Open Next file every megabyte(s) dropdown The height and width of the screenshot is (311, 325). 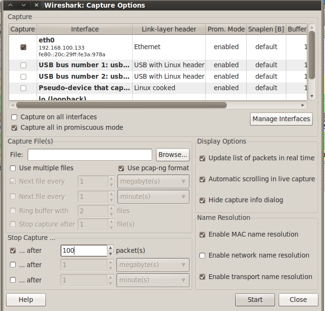[153, 182]
